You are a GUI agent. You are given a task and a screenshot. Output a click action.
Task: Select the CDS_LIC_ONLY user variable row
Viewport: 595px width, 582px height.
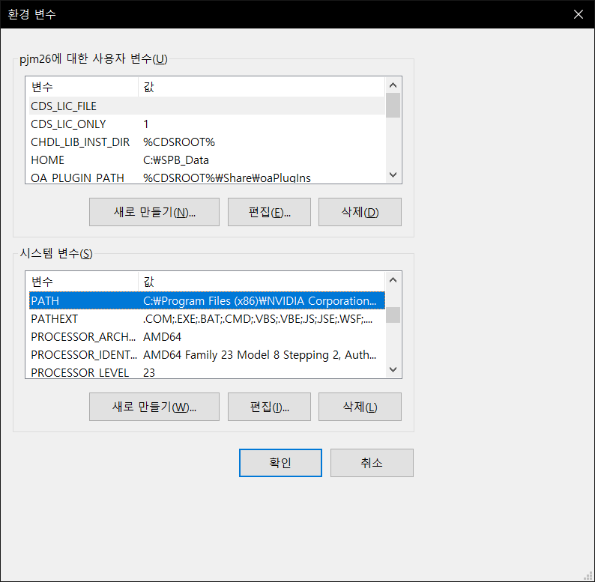click(x=207, y=124)
